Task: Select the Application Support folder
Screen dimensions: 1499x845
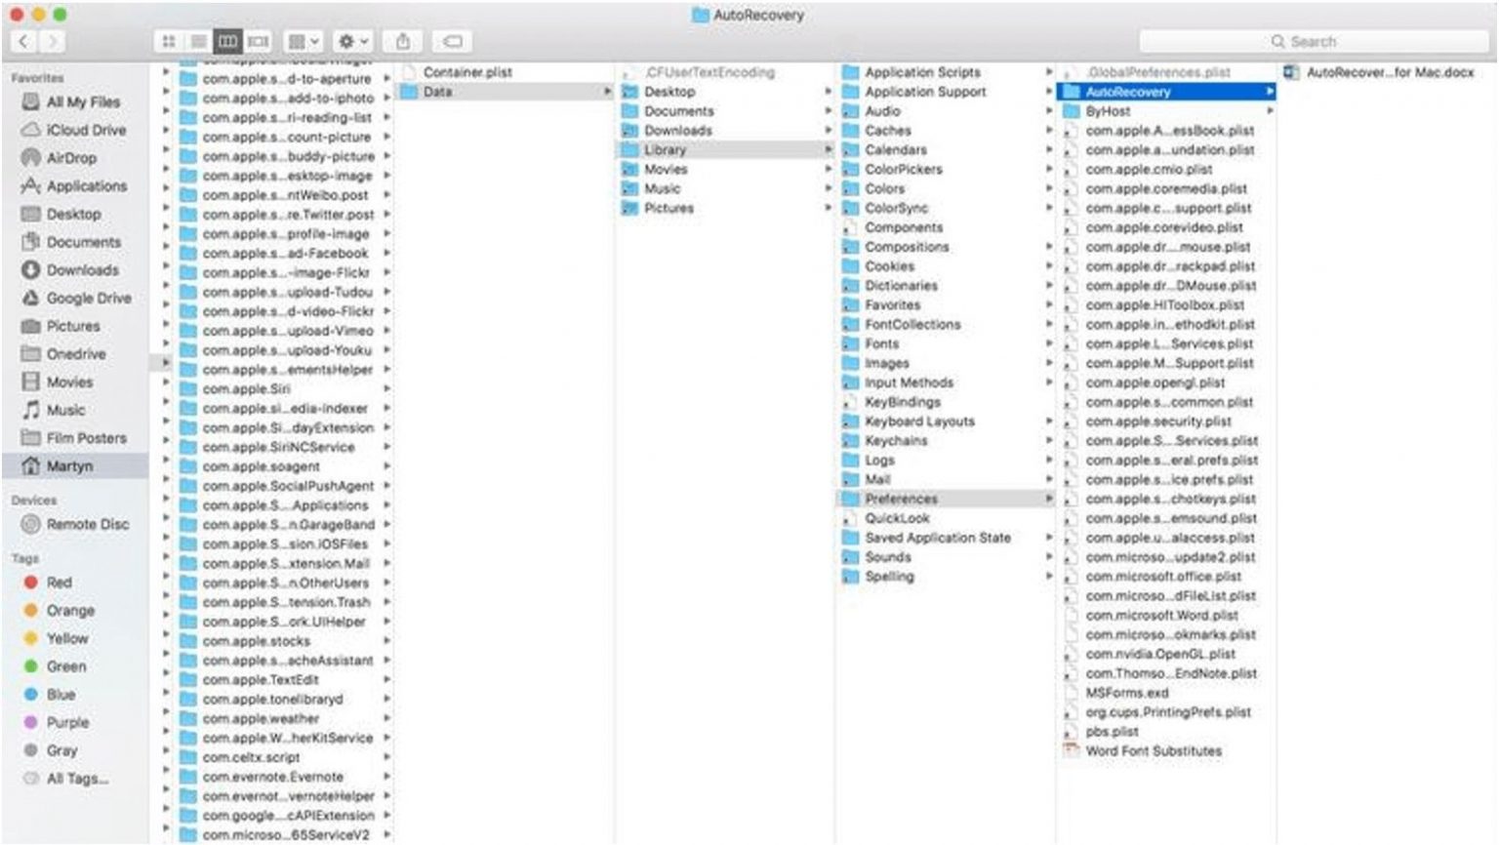Action: click(x=925, y=92)
